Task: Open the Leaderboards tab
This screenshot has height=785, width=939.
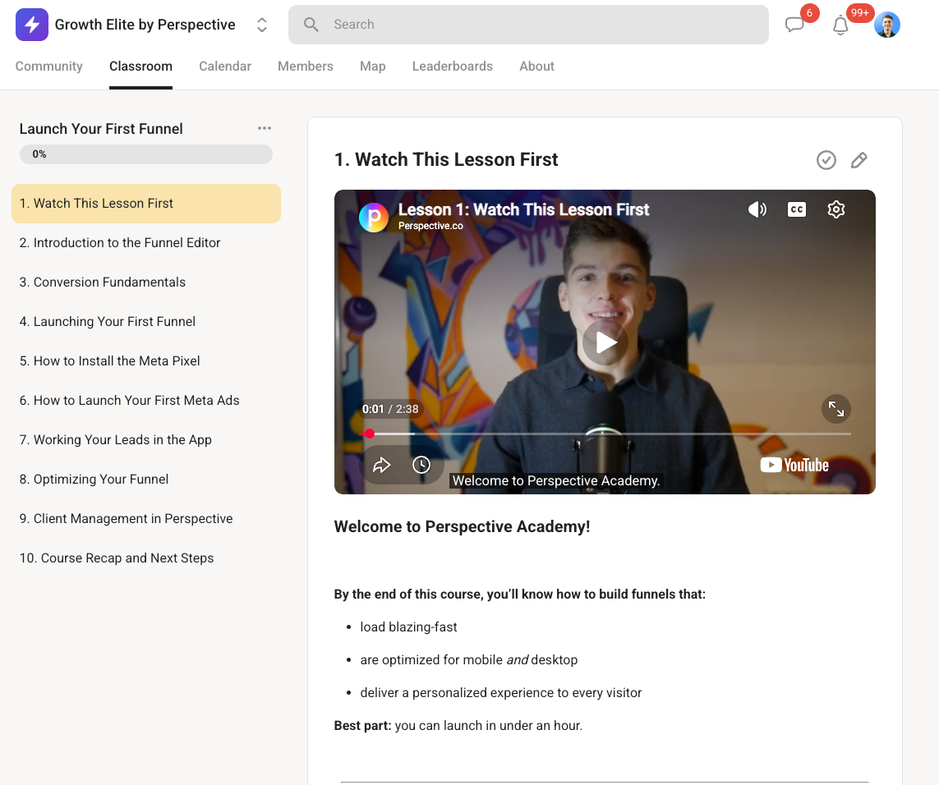Action: pos(452,66)
